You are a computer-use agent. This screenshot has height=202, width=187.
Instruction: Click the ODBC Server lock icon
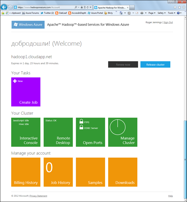[81, 127]
